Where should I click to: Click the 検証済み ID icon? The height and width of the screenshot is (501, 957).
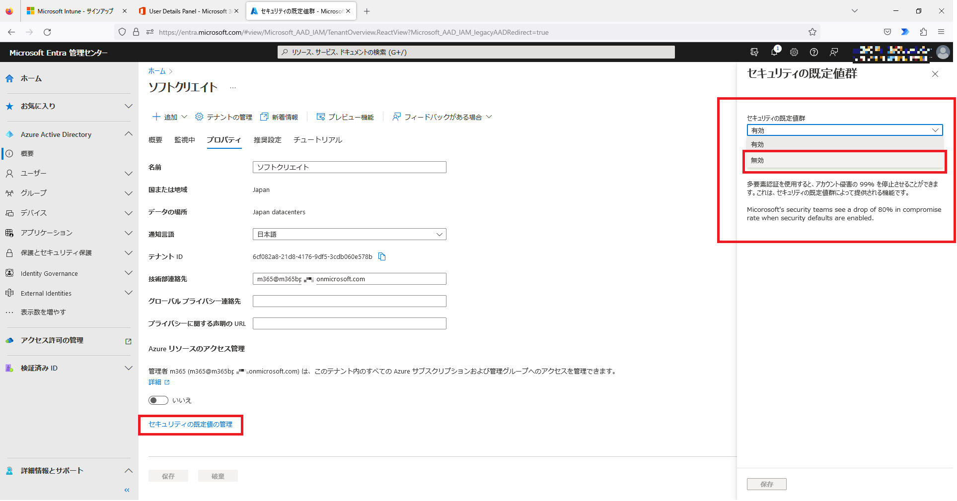pos(9,368)
